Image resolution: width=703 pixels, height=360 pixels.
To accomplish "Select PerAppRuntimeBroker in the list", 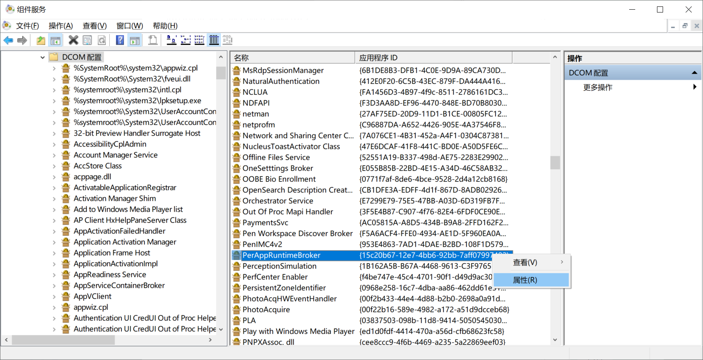I will coord(281,255).
